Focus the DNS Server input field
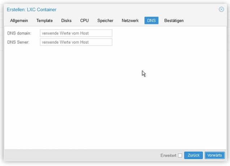This screenshot has height=166, width=230. click(x=76, y=42)
